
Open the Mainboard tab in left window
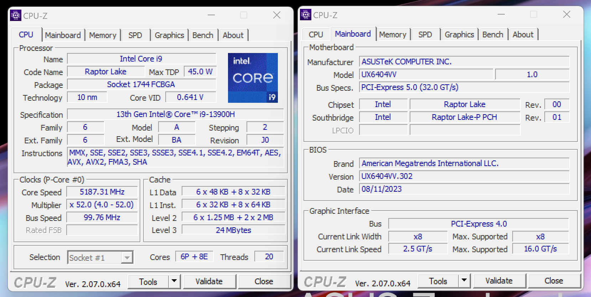63,35
